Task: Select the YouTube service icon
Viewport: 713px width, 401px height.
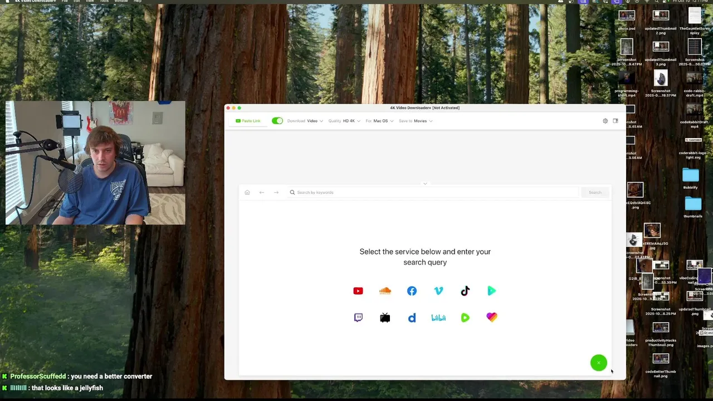Action: (358, 291)
